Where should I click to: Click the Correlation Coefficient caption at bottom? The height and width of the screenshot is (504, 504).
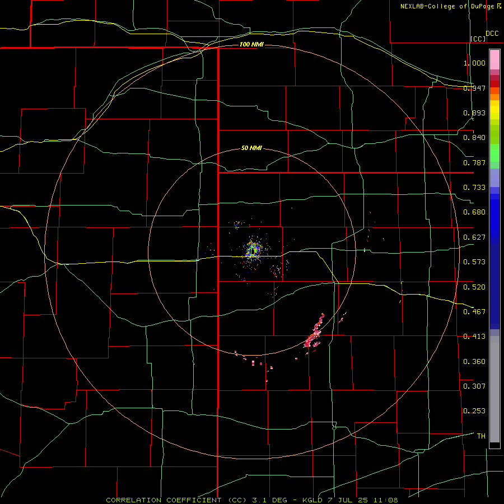point(252,500)
